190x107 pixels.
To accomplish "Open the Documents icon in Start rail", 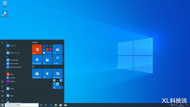I will click(x=2, y=86).
